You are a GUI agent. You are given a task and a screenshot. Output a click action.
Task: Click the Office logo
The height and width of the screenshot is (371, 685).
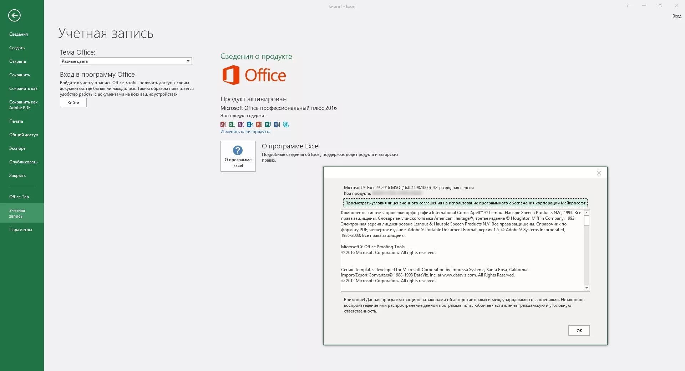tap(254, 75)
